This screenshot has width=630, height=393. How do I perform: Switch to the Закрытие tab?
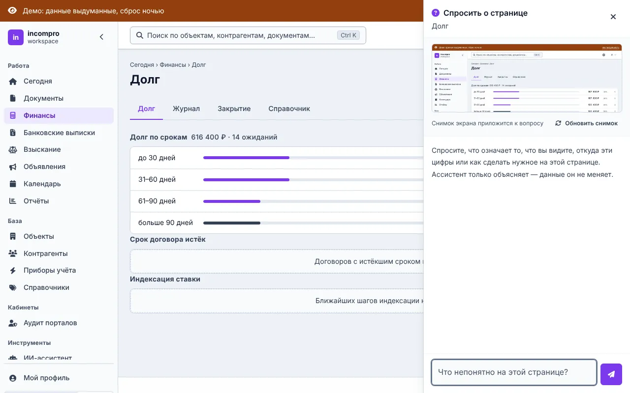coord(234,109)
